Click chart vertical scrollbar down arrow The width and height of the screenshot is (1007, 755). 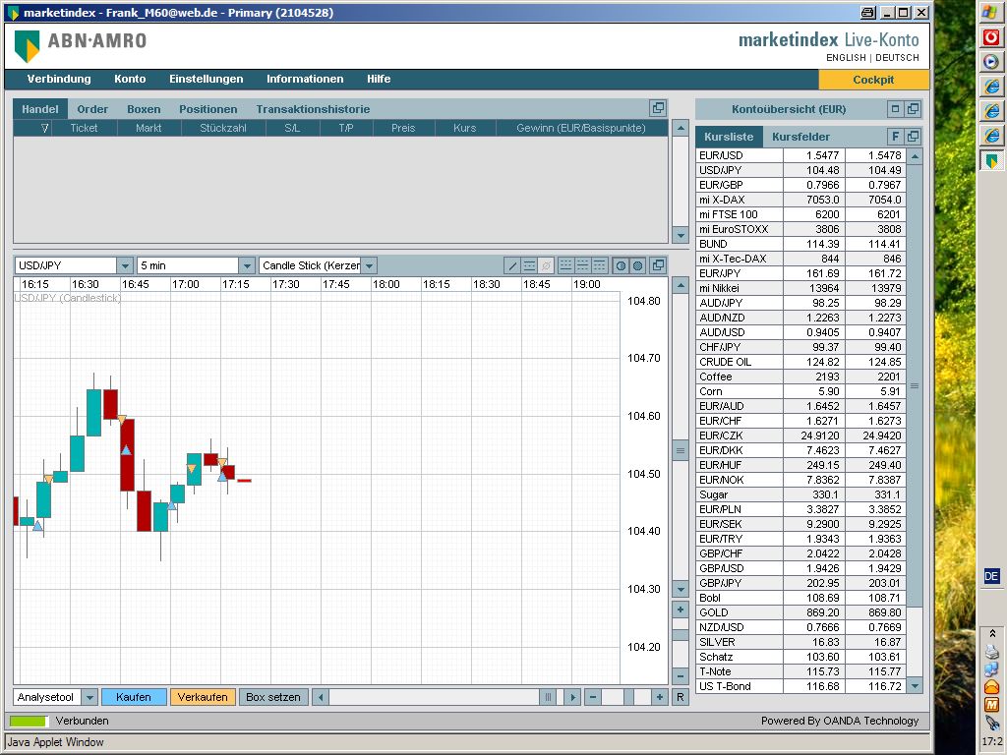point(681,589)
